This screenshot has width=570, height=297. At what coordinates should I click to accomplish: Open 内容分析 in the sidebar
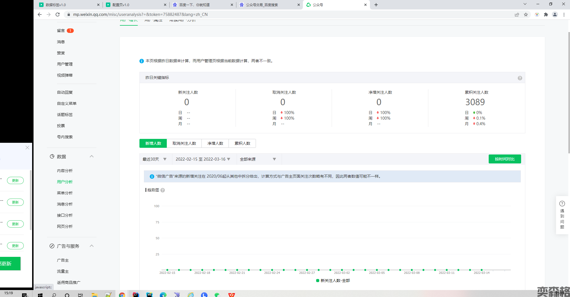tap(65, 171)
